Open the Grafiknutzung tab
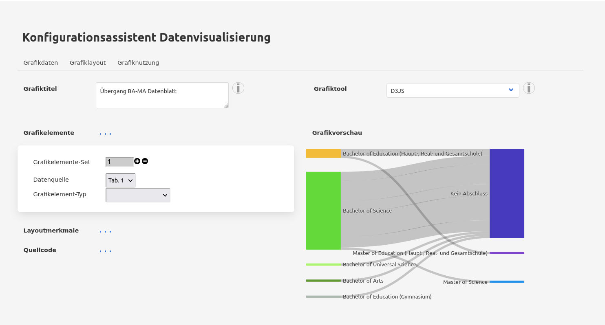The image size is (605, 325). coord(138,63)
